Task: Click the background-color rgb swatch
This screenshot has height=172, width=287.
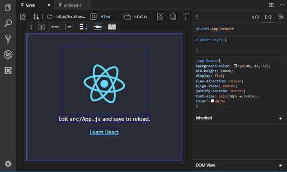Action: (235, 66)
